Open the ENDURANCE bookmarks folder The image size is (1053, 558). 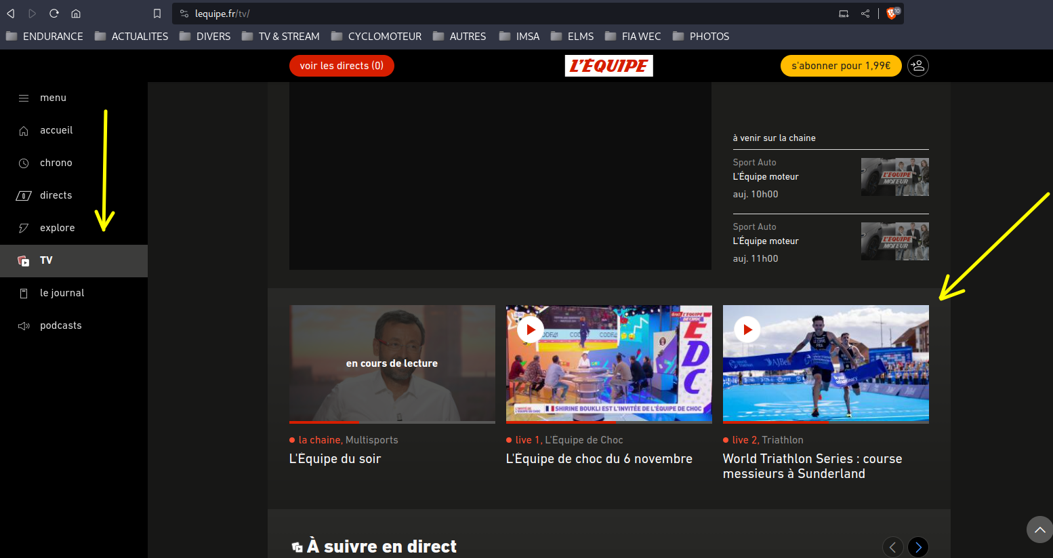[45, 37]
